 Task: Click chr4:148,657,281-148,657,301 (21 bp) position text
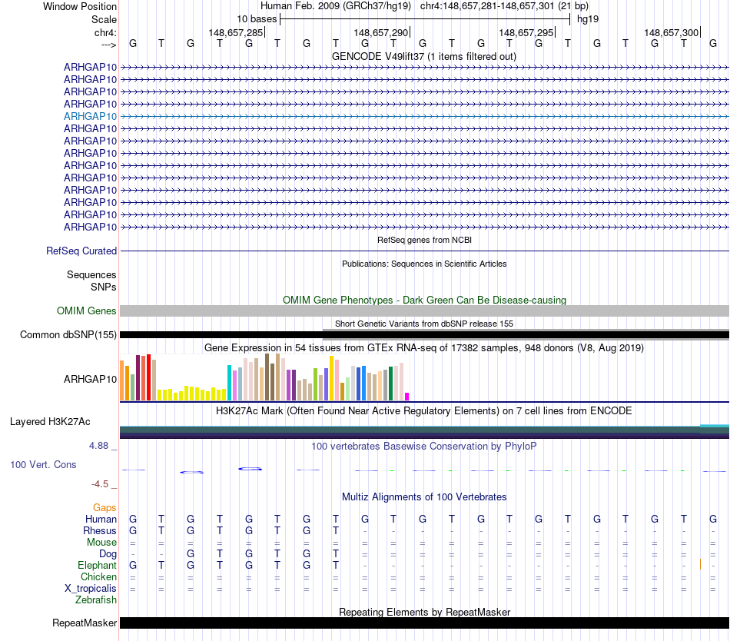tap(504, 6)
